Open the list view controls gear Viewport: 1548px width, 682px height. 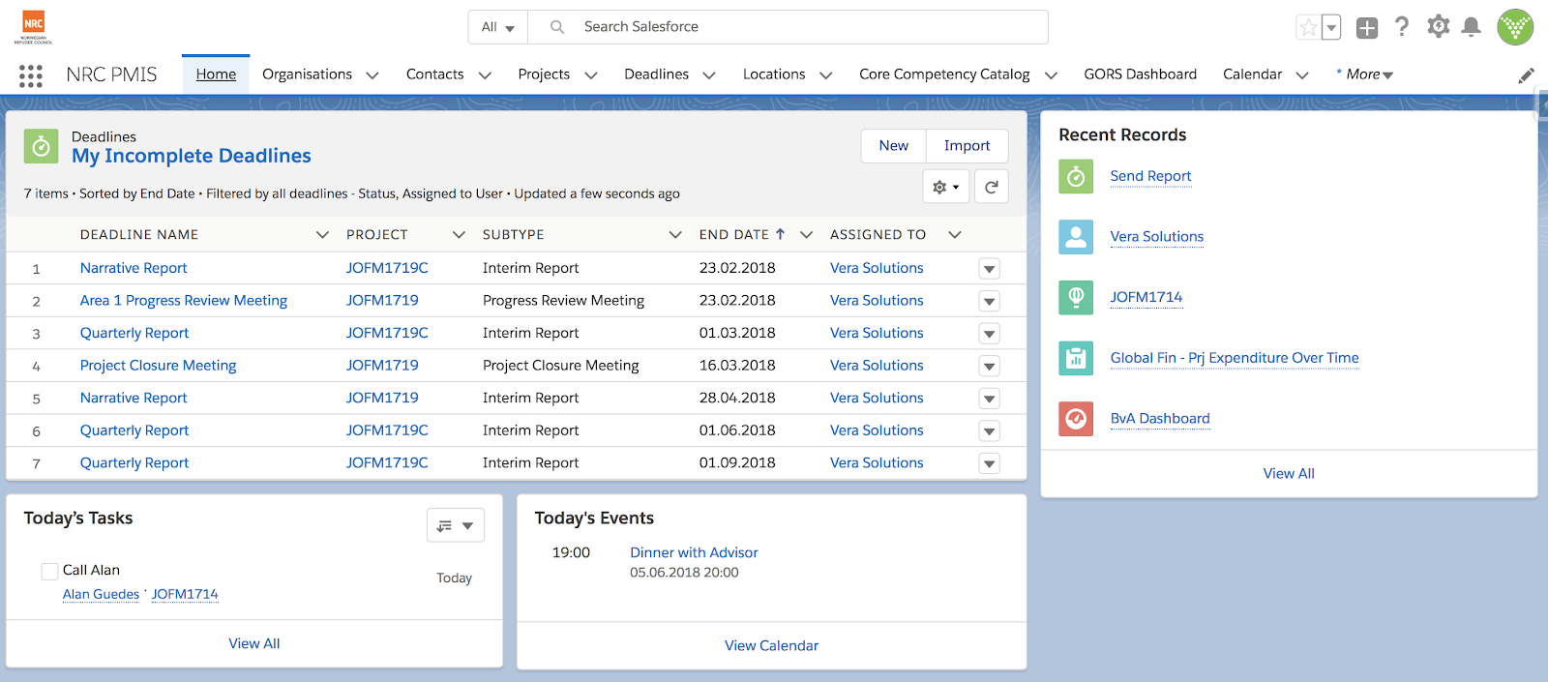click(945, 187)
